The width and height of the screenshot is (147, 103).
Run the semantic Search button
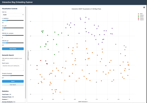tap(13, 81)
